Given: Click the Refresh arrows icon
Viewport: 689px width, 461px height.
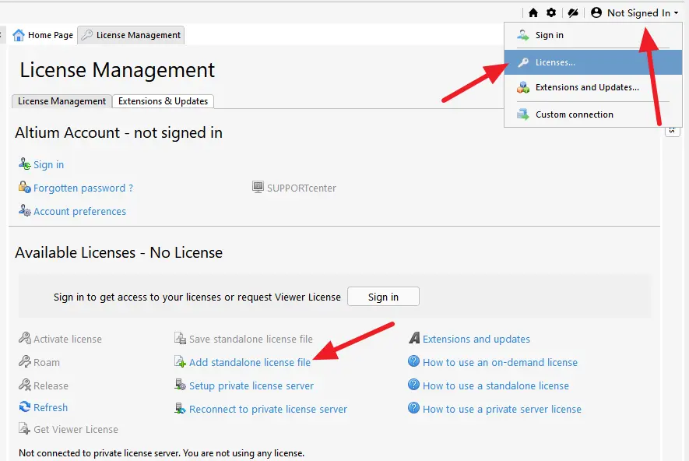Looking at the screenshot, I should (x=25, y=407).
